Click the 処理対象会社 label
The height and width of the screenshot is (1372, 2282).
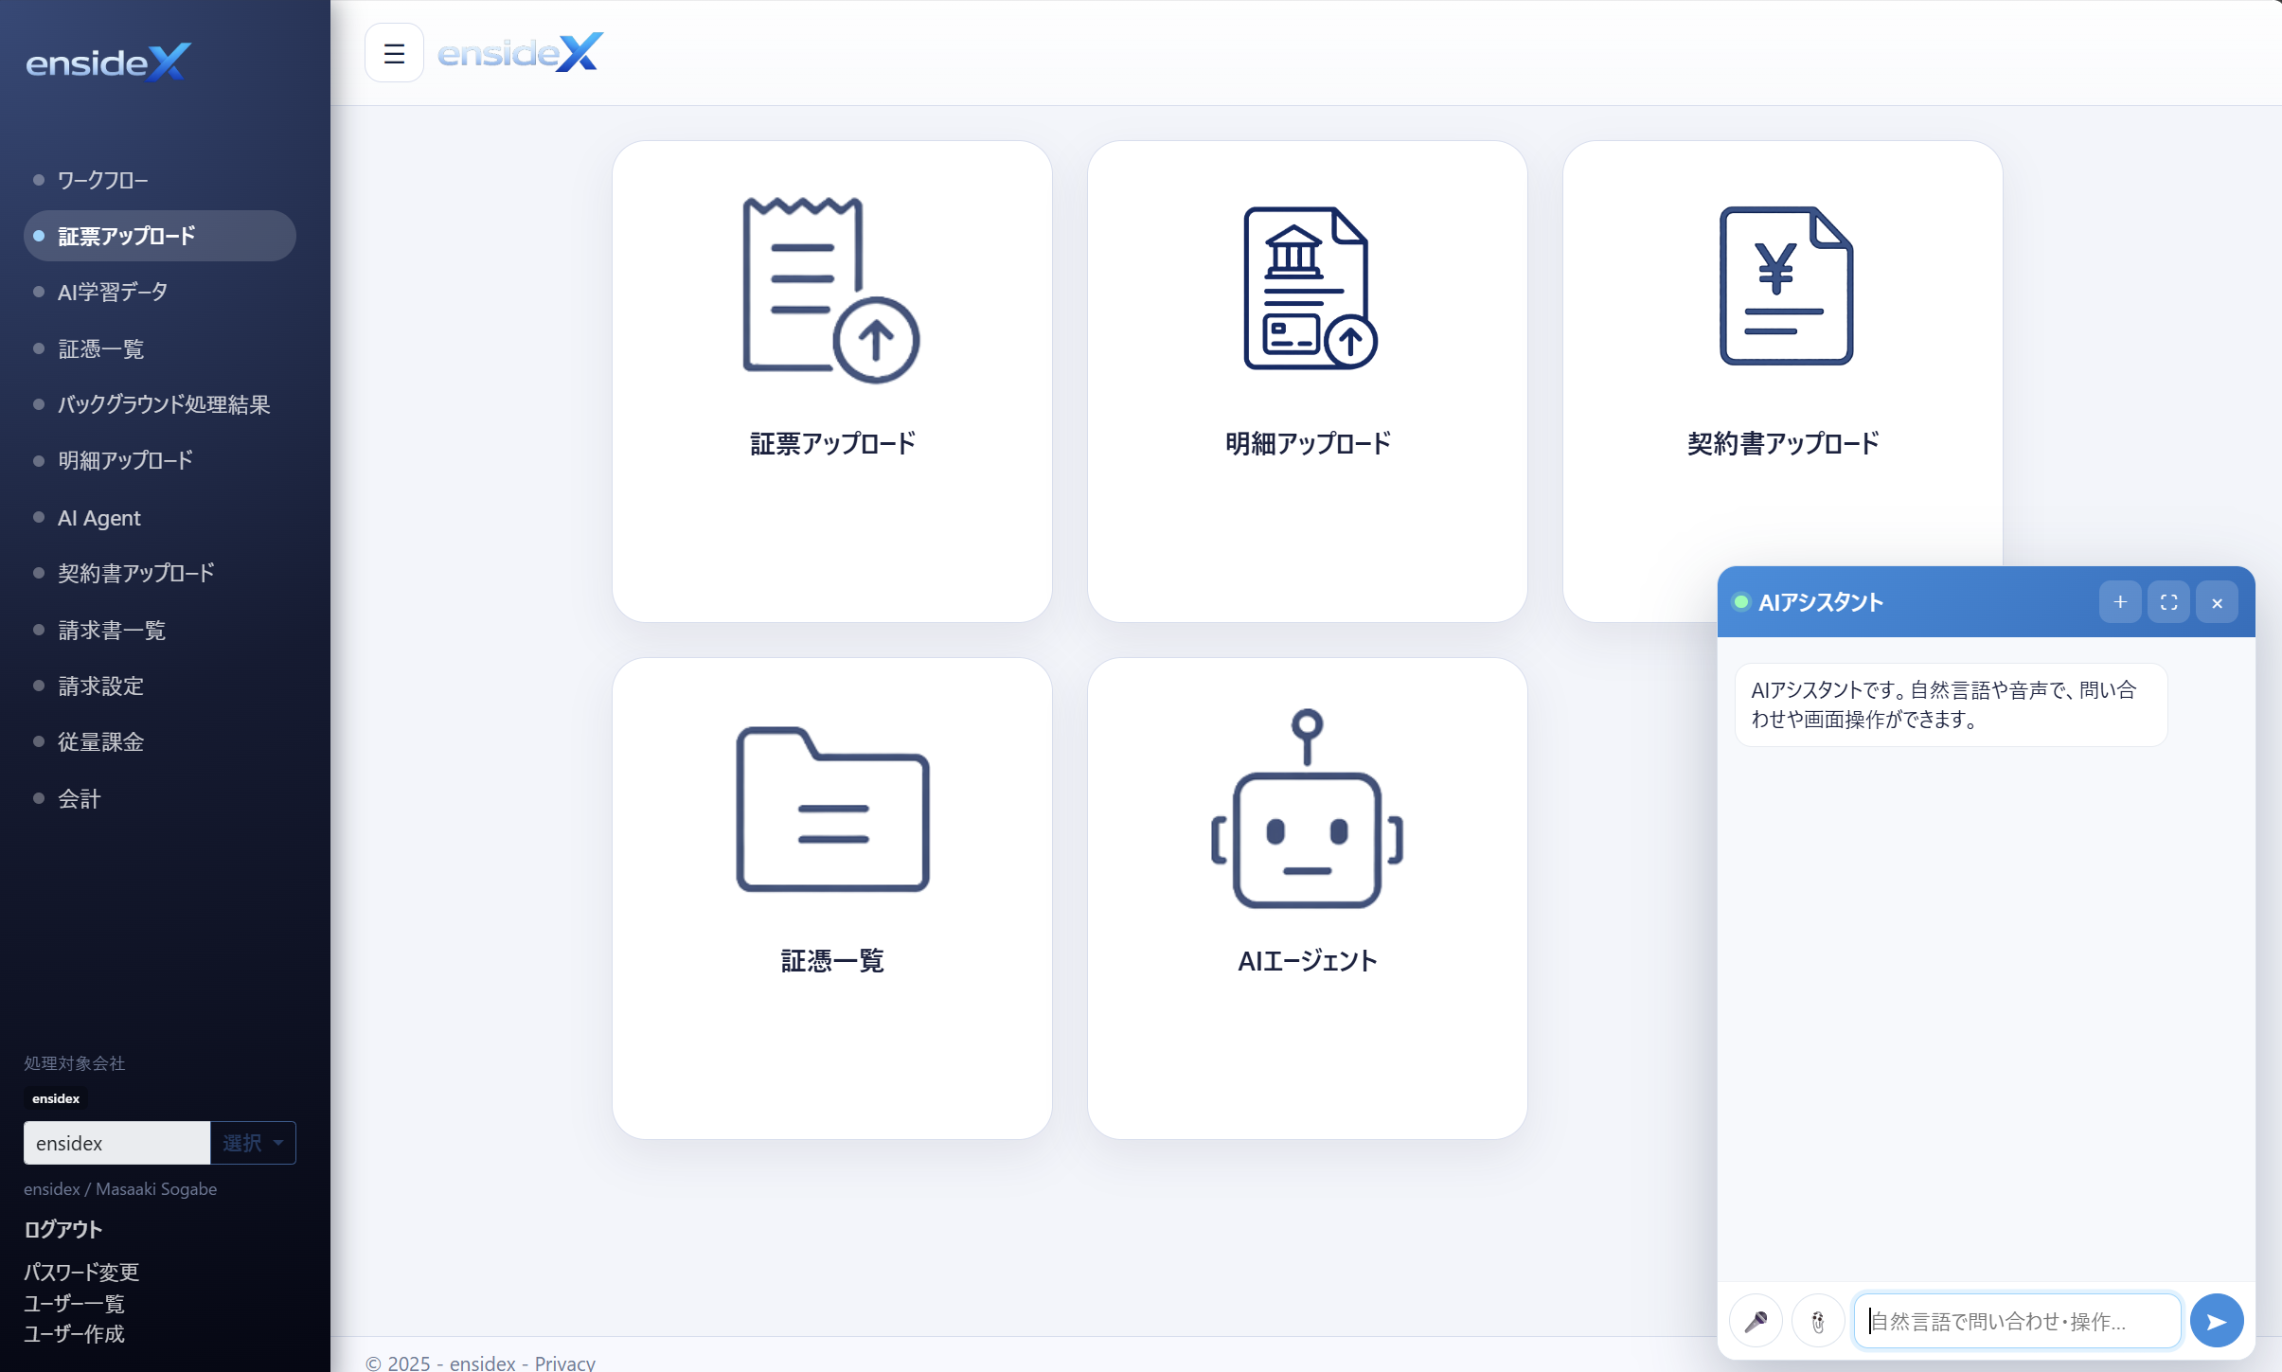pyautogui.click(x=74, y=1063)
